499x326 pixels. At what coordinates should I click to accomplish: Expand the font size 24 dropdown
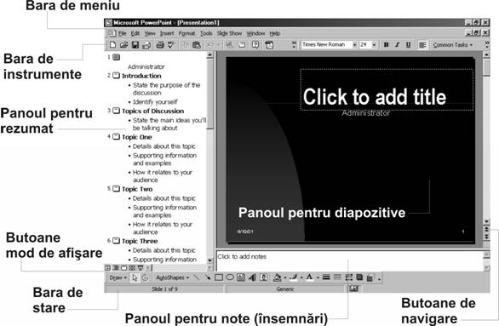tap(375, 45)
